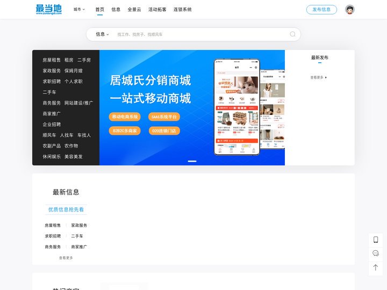This screenshot has width=387, height=290.
Task: Open the 全景云 navigation tab
Action: [134, 9]
